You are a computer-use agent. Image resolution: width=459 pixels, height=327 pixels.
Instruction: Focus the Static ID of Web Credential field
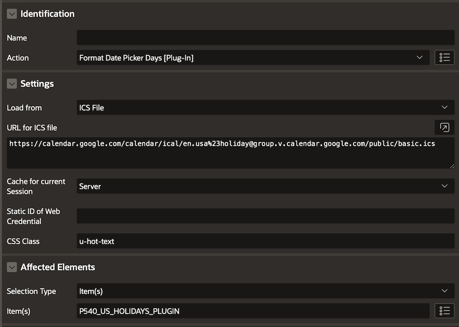(x=265, y=216)
